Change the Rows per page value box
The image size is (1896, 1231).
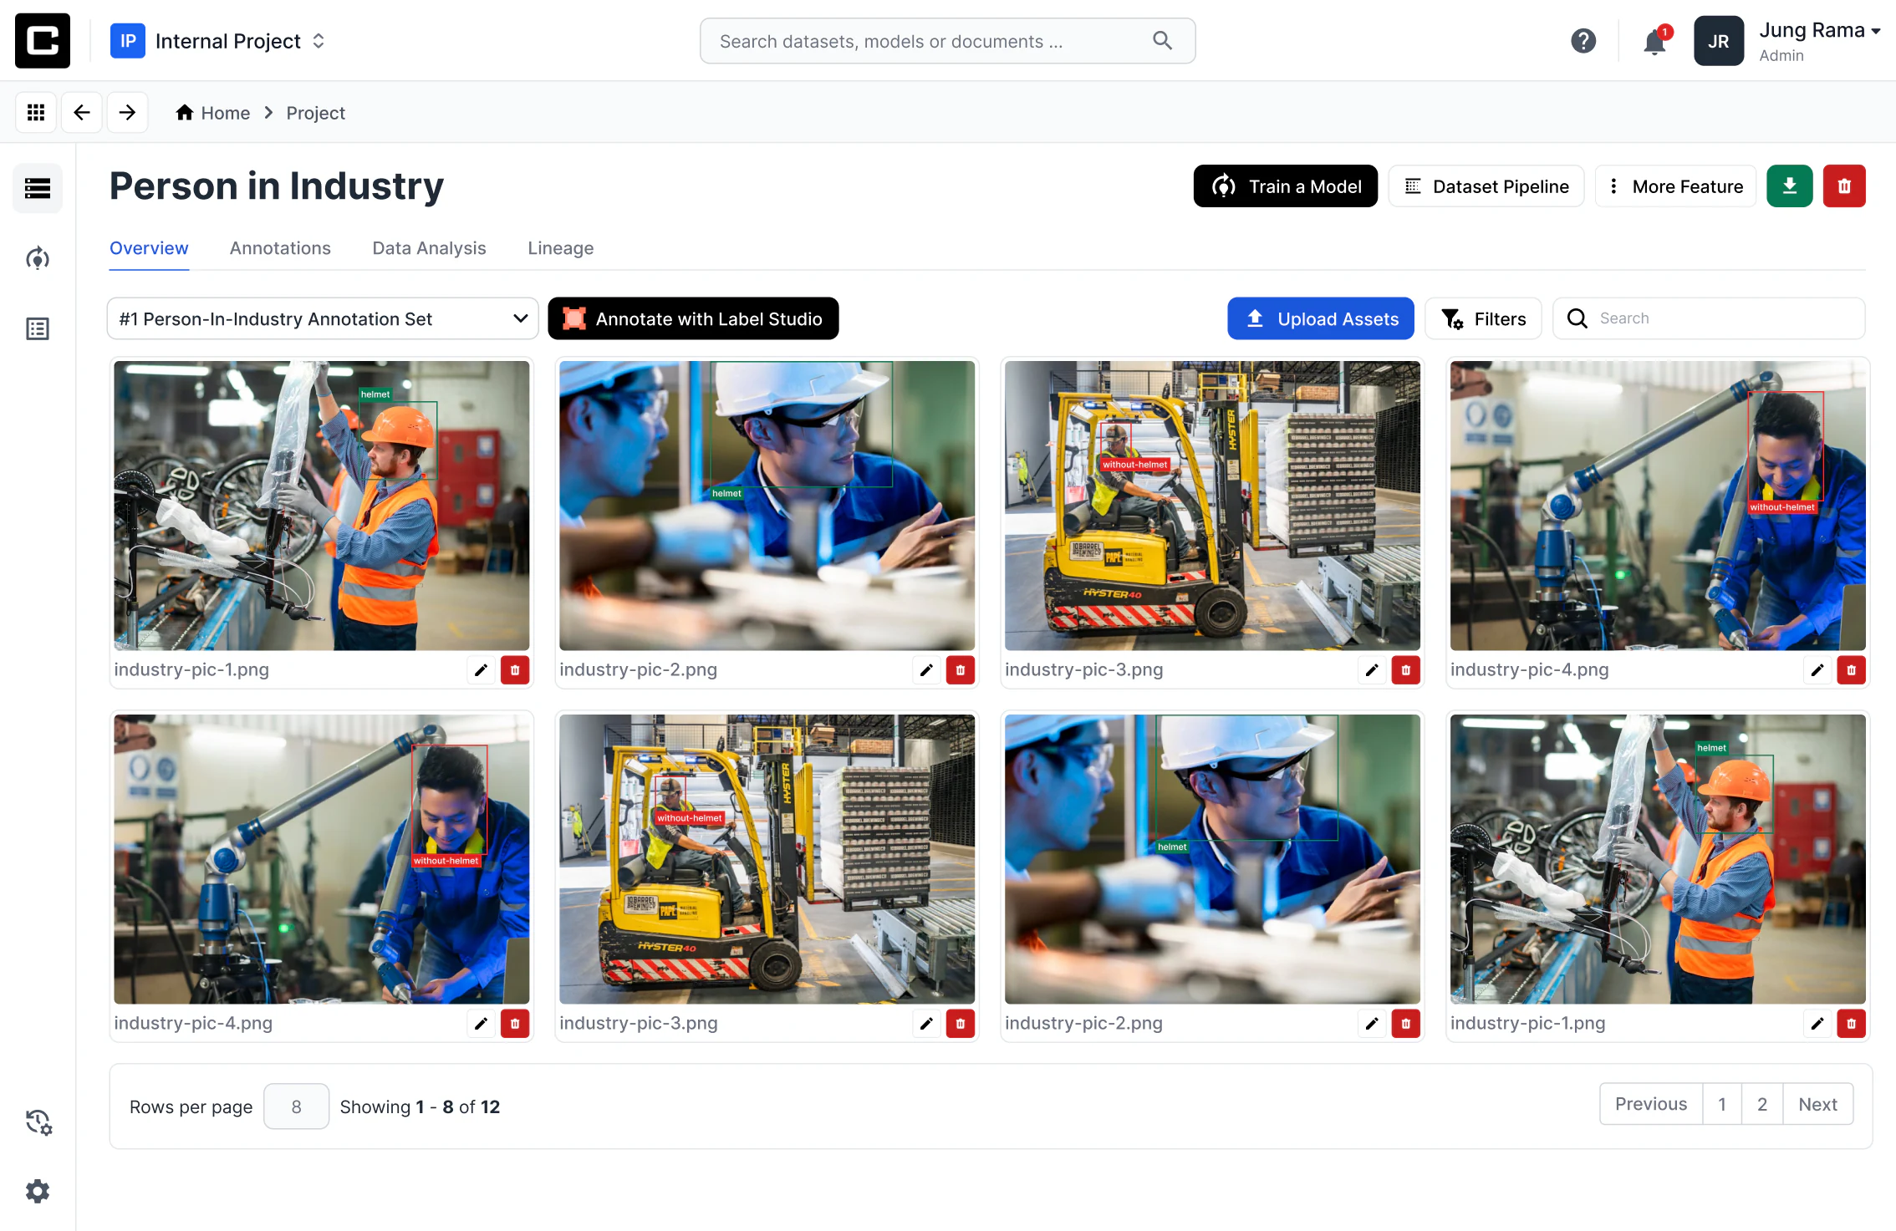click(296, 1106)
